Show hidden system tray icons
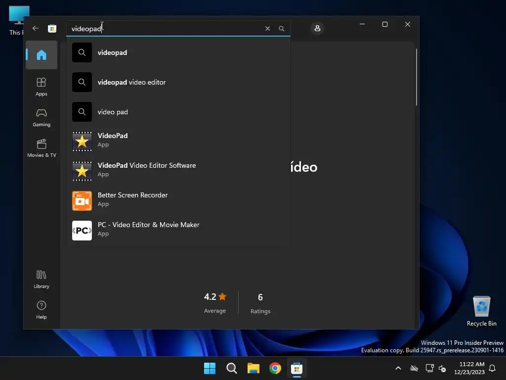The width and height of the screenshot is (506, 380). [x=398, y=368]
